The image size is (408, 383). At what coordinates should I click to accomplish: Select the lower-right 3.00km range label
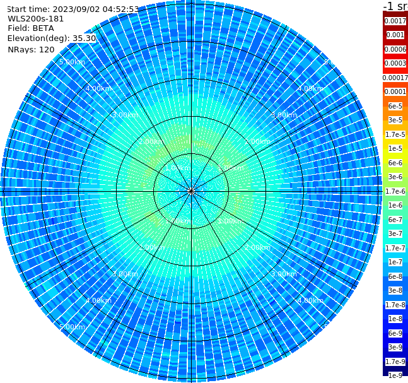click(284, 274)
